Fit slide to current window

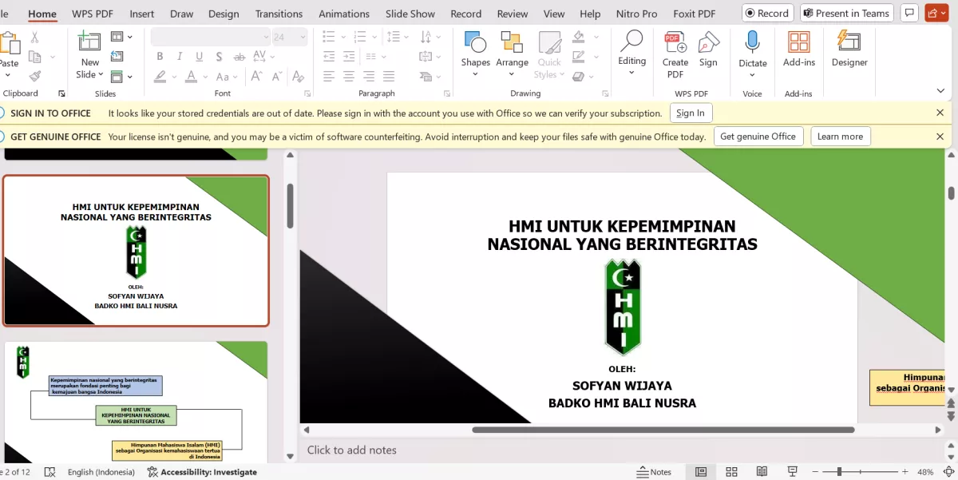(x=948, y=472)
